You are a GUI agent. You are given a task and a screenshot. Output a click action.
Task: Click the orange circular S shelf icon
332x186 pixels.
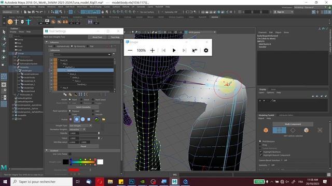pos(10,22)
